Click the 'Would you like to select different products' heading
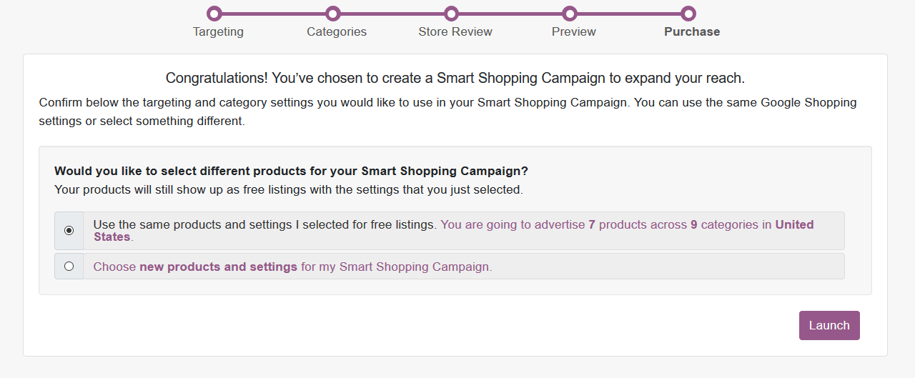The height and width of the screenshot is (378, 915). pyautogui.click(x=291, y=171)
